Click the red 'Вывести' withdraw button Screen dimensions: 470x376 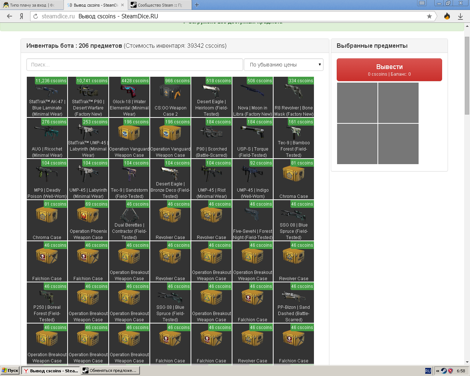coord(389,70)
